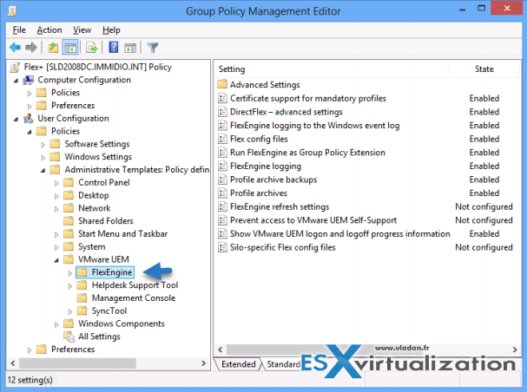Click the Export List toolbar icon

[x=91, y=48]
